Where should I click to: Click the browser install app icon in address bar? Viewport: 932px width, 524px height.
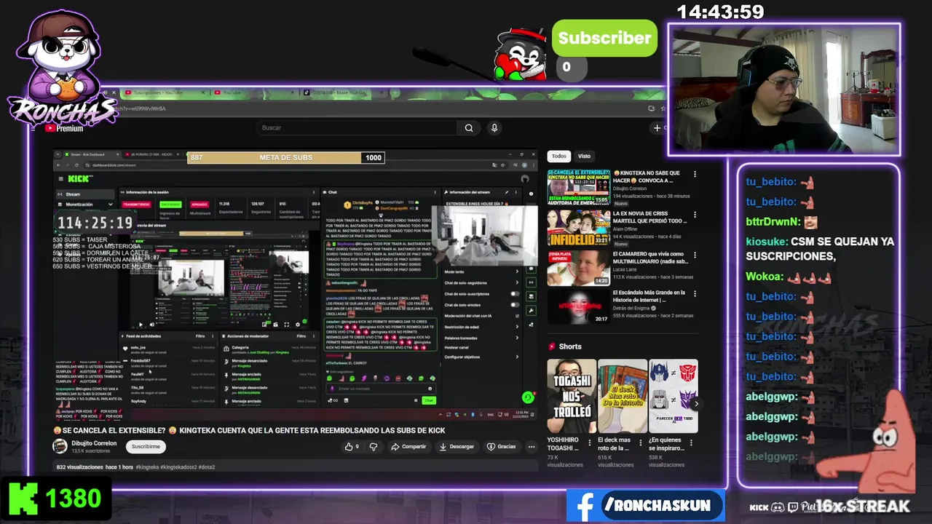tap(651, 108)
